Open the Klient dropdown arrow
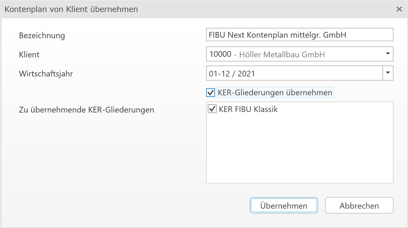 pyautogui.click(x=387, y=54)
